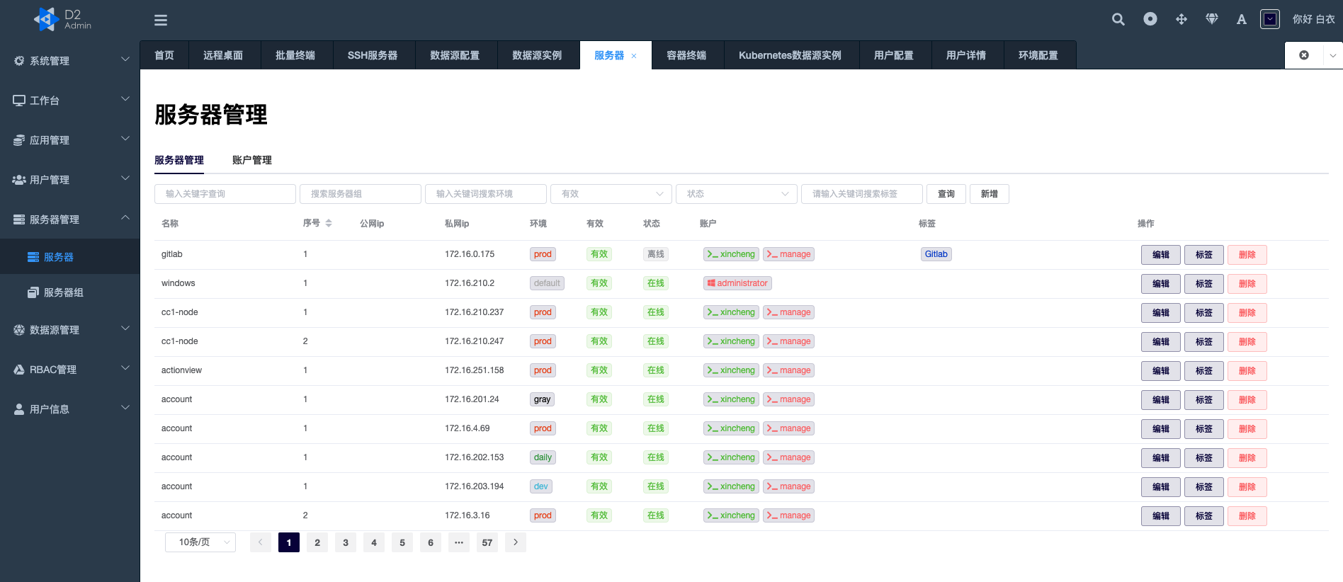
Task: Open the tab options dropdown arrow at top right
Action: point(1332,55)
